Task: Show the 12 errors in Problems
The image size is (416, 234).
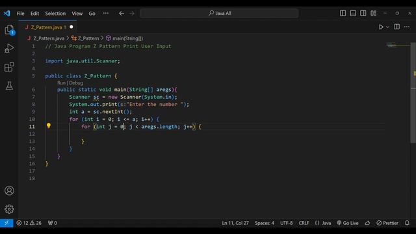Action: 22,223
